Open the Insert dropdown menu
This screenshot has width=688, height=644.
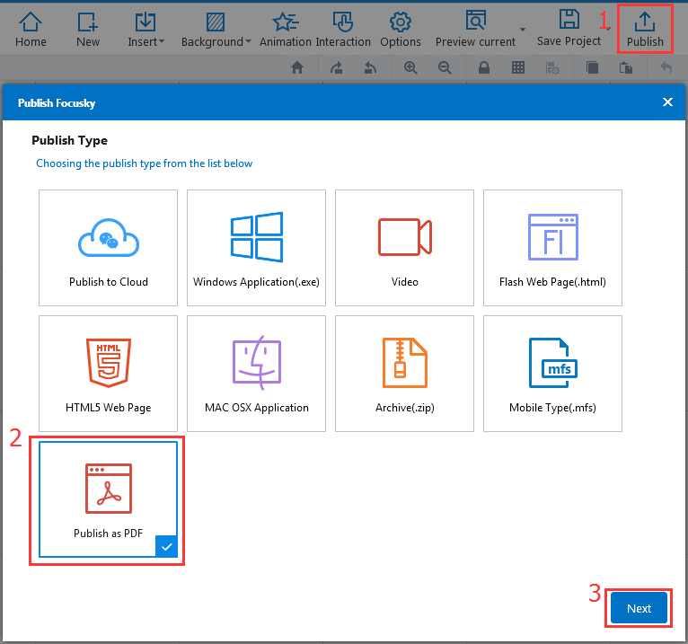click(146, 30)
